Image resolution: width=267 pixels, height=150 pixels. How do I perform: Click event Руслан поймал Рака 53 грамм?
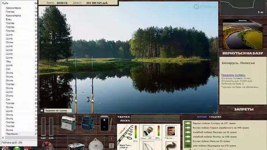pyautogui.click(x=211, y=141)
